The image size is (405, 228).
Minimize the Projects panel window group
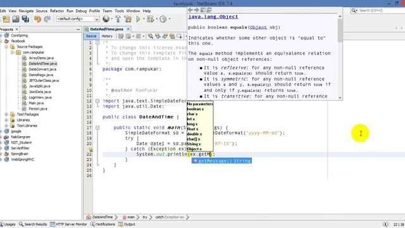pos(78,30)
